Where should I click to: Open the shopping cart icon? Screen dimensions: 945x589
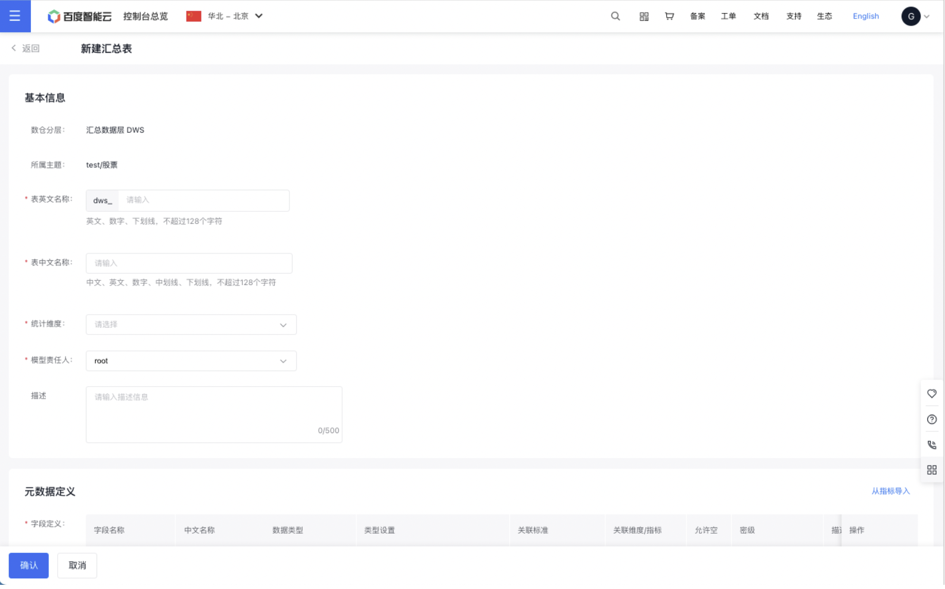click(670, 16)
